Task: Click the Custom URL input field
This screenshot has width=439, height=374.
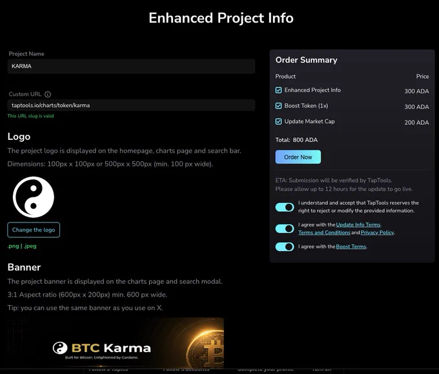Action: 131,105
